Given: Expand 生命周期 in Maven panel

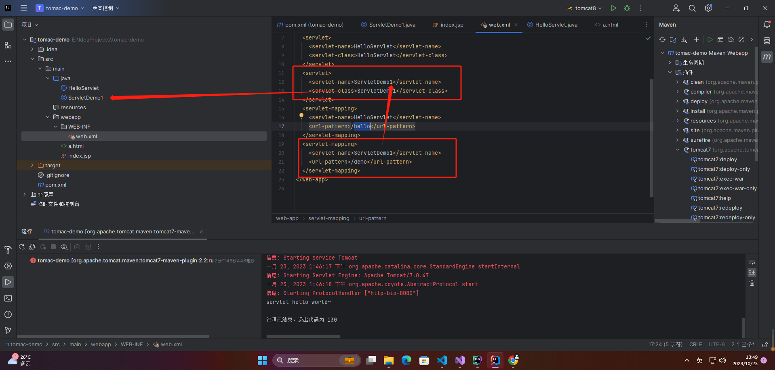Looking at the screenshot, I should 670,62.
